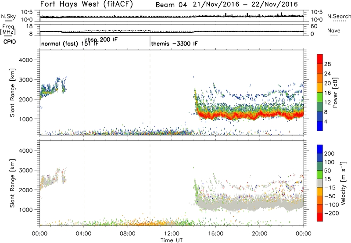Screen dimensions: 351x243
Task: Click the 'Time UT' axis title
Action: pos(172,240)
